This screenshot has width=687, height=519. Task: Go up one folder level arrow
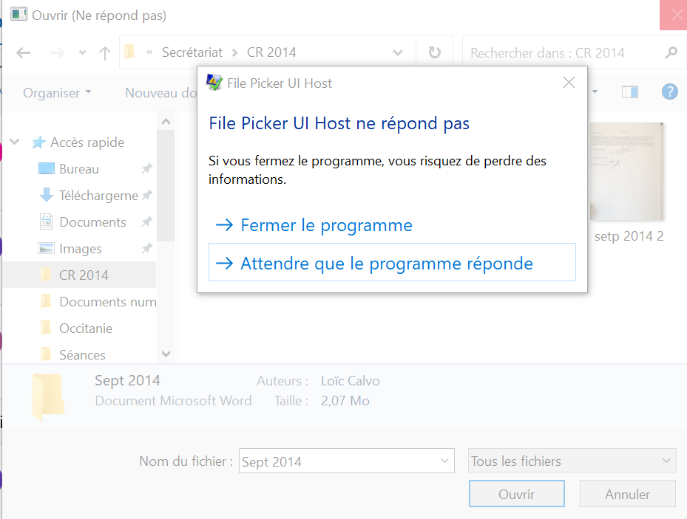click(105, 53)
